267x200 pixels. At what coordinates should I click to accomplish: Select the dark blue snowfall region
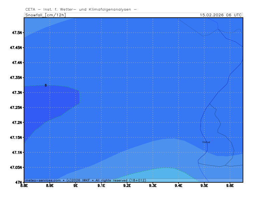click(x=47, y=103)
